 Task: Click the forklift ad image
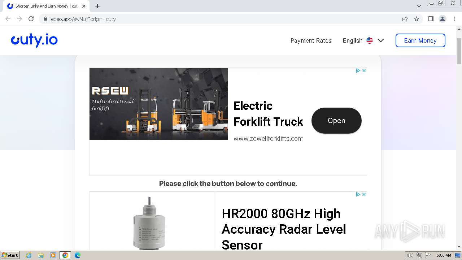(159, 104)
